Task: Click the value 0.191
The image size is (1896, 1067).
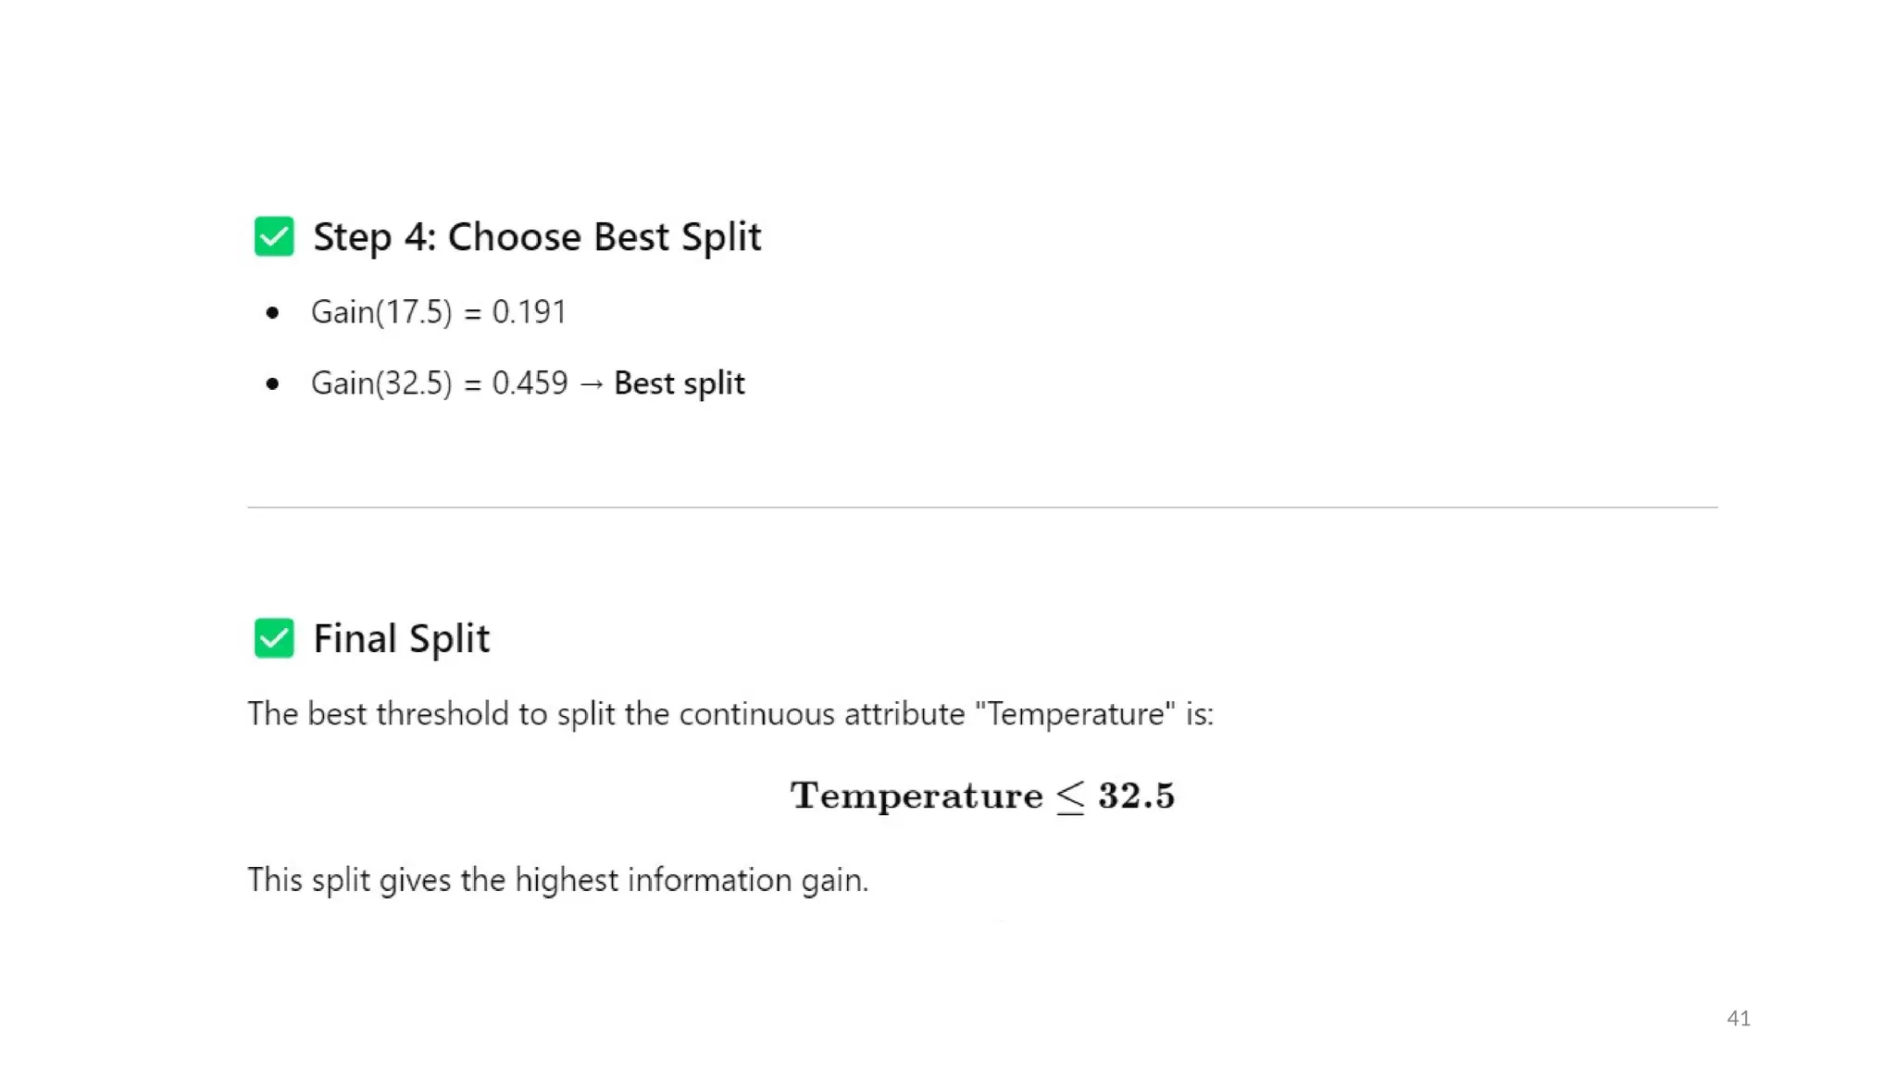Action: [529, 312]
